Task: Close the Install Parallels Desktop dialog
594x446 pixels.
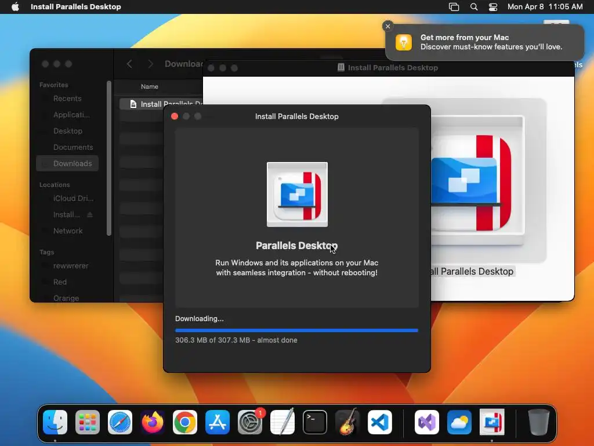Action: pyautogui.click(x=175, y=116)
